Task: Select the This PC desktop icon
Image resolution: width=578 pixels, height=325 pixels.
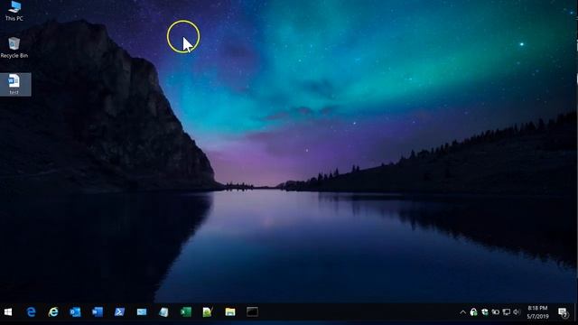Action: pos(14,11)
